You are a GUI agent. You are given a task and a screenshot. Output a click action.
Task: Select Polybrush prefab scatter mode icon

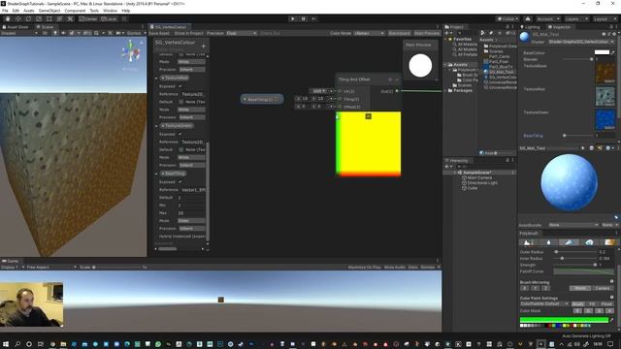coord(589,242)
